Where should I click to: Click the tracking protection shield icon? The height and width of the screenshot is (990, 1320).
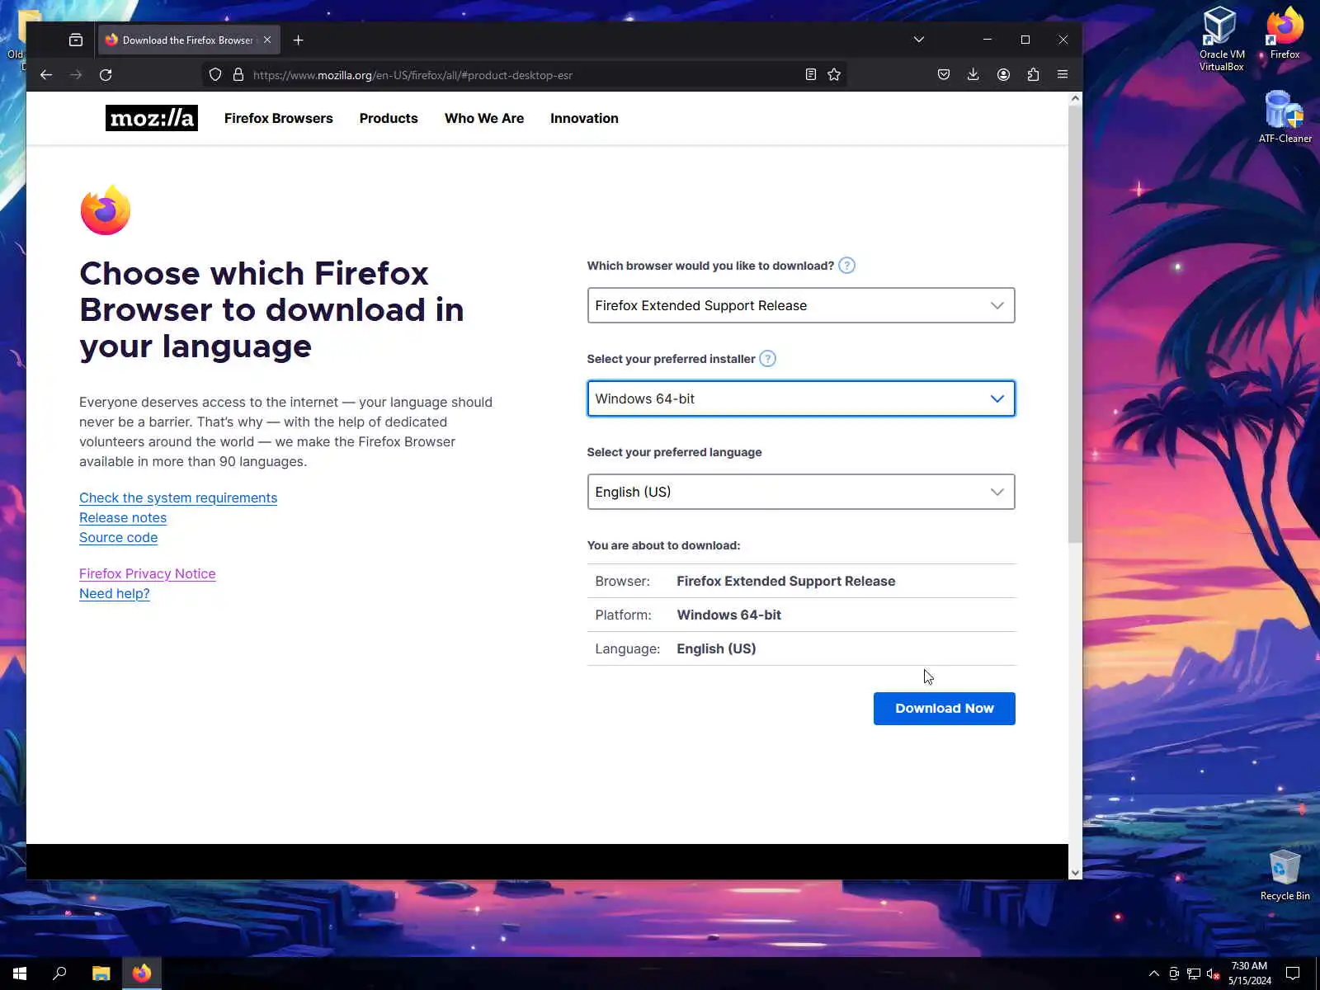(215, 75)
